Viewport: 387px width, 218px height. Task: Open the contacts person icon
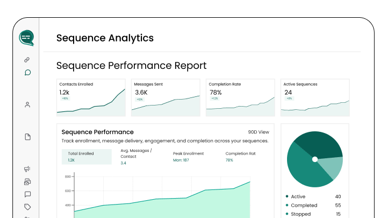[x=27, y=105]
